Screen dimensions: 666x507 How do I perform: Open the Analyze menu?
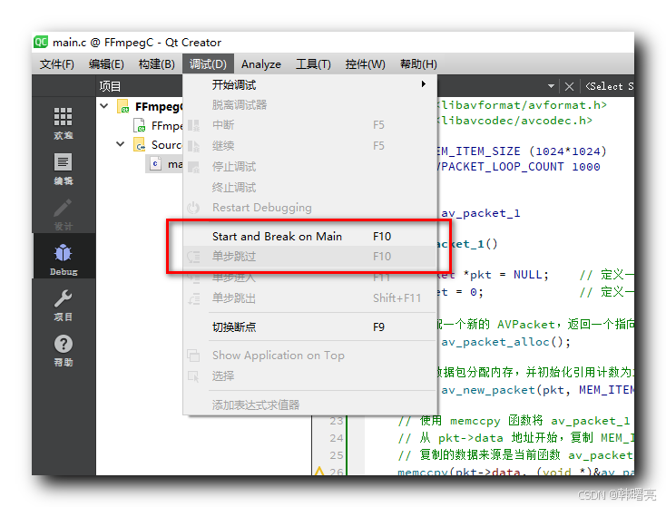261,64
